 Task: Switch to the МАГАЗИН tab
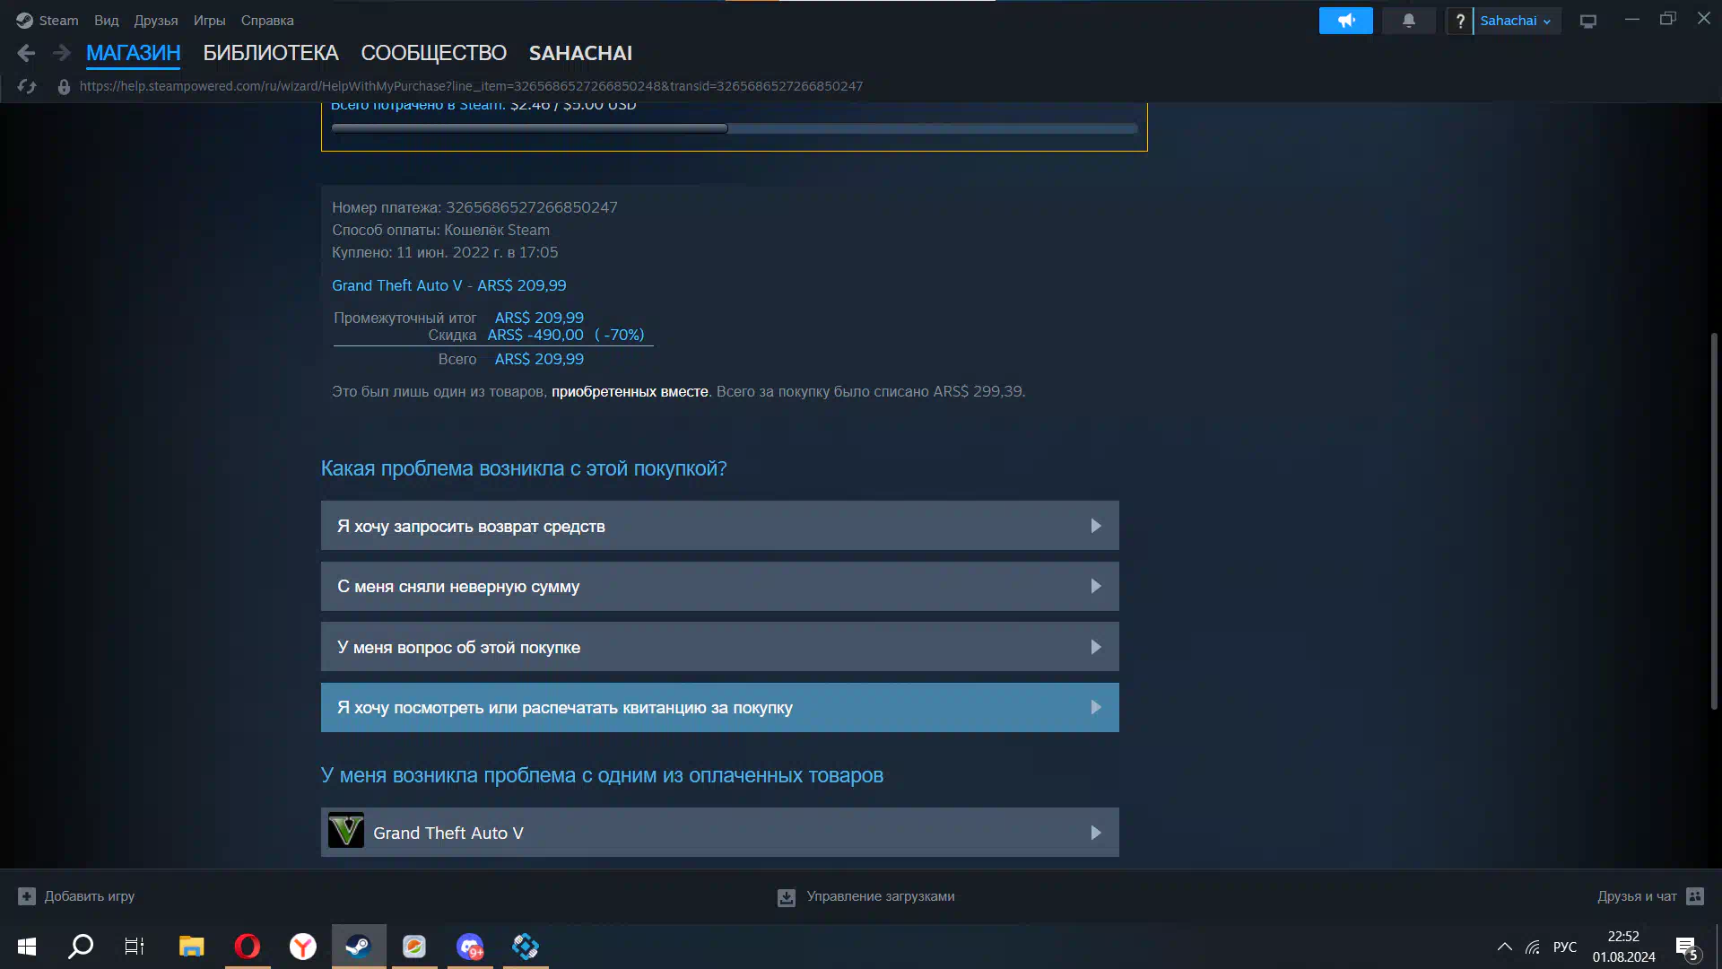[133, 54]
